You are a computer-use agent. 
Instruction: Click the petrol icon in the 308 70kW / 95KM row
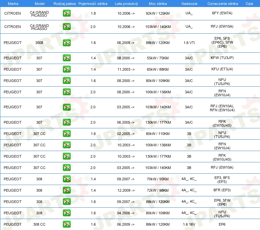[66, 179]
